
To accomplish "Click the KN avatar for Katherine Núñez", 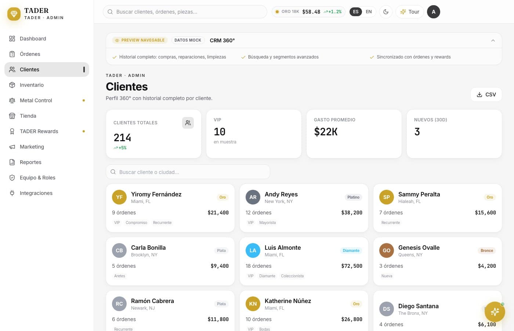I will click(x=253, y=304).
